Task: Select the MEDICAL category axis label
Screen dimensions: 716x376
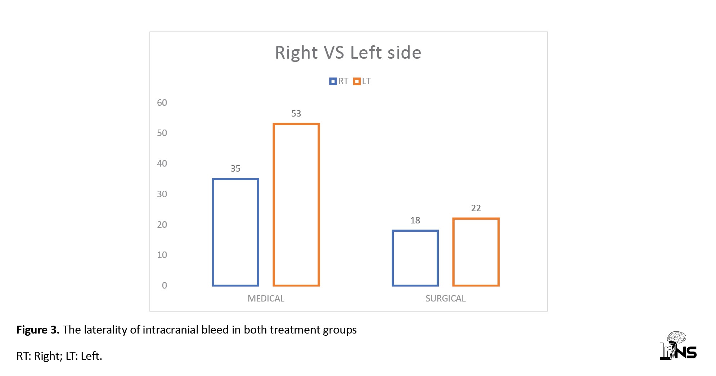Action: [266, 298]
